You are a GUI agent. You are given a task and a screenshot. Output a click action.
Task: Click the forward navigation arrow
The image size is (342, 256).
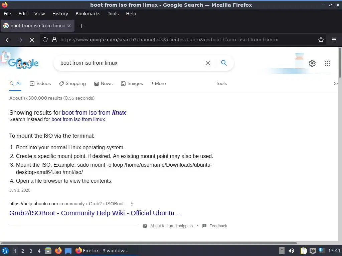pos(20,40)
